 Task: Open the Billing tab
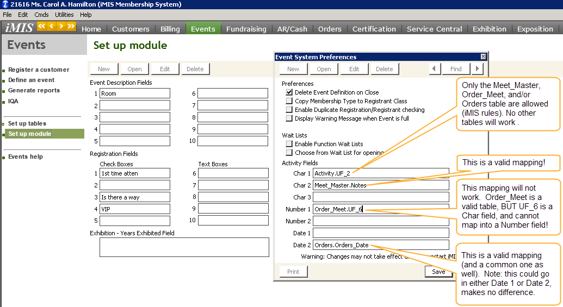[170, 29]
